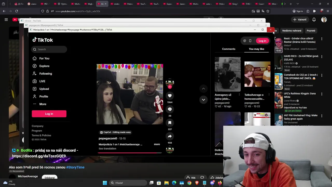The width and height of the screenshot is (332, 187).
Task: Open browser extensions puzzle icon
Action: pos(308,11)
